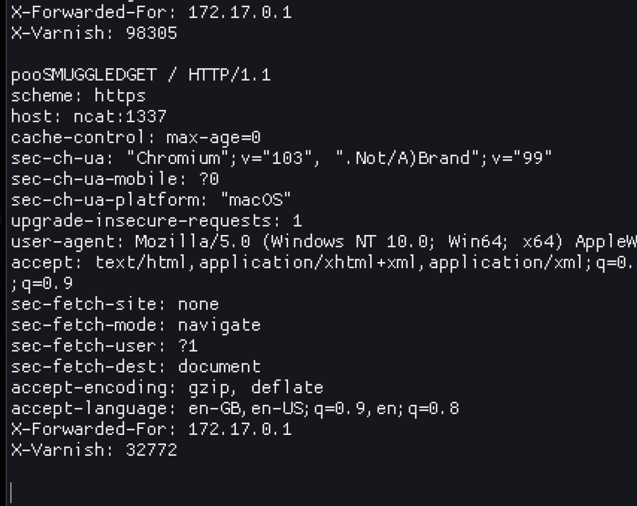Click the host: ncat:1337 line
The width and height of the screenshot is (637, 506).
click(88, 117)
